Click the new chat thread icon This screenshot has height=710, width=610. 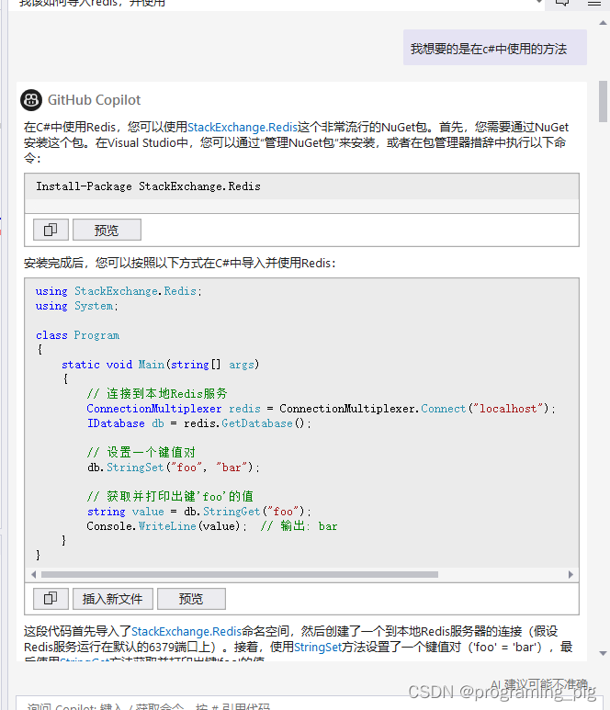pos(562,3)
